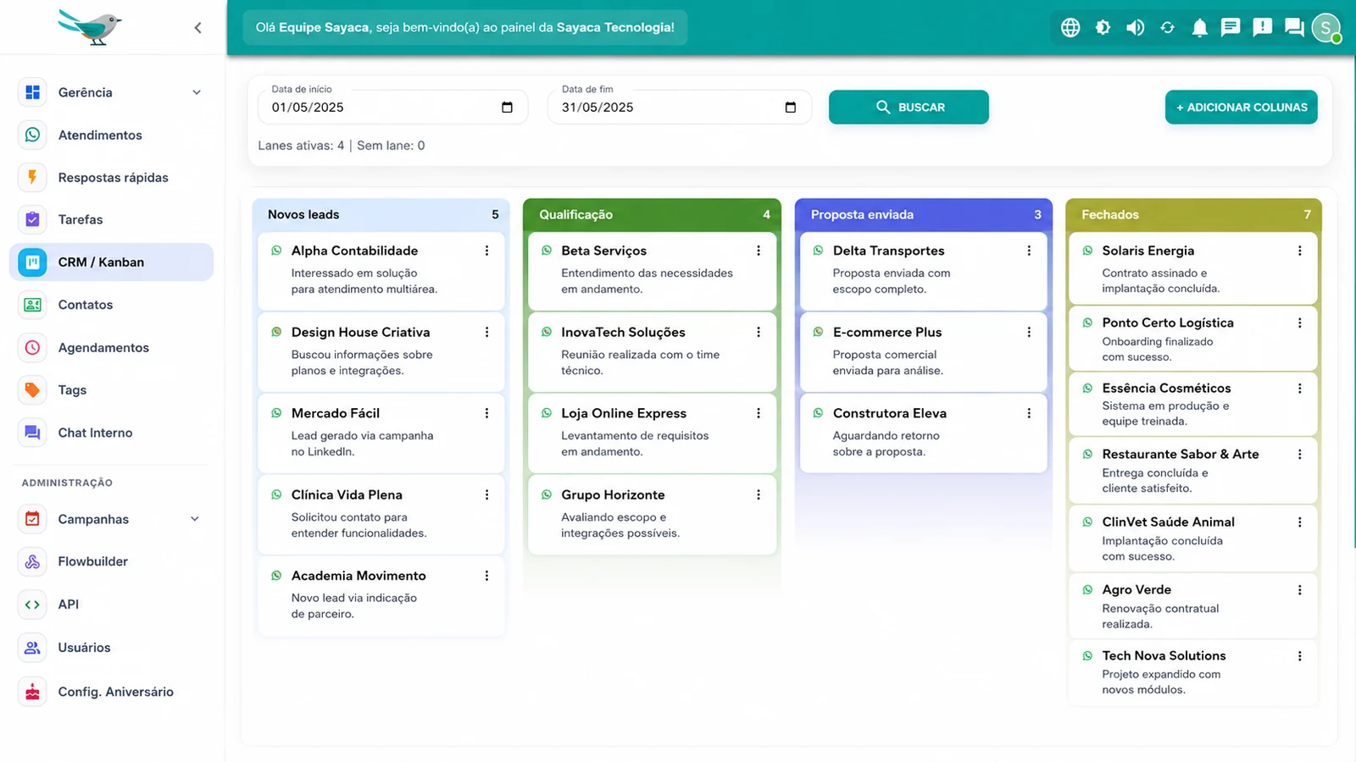
Task: Open Atendimentos from the sidebar
Action: (111, 135)
